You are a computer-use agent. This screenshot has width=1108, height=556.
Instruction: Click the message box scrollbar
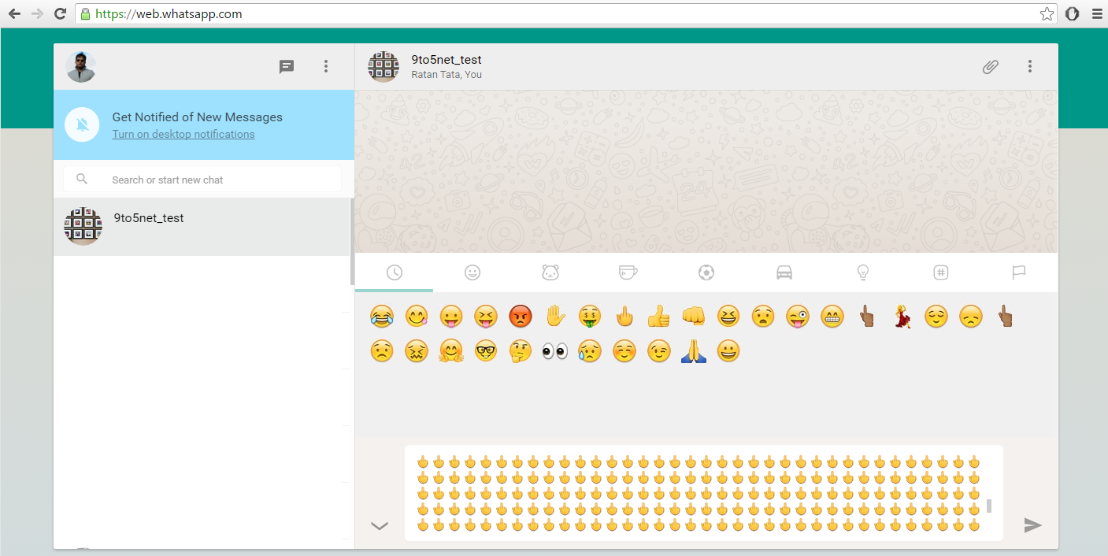989,506
